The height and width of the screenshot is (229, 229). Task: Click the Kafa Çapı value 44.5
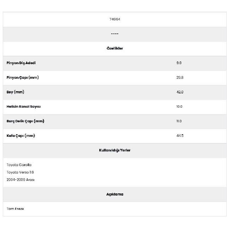pos(180,136)
